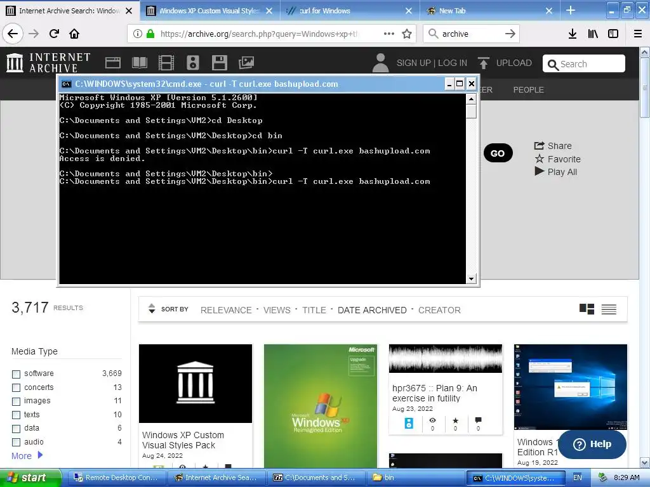Toggle the browser sidebar icon
This screenshot has height=487, width=650.
613,34
